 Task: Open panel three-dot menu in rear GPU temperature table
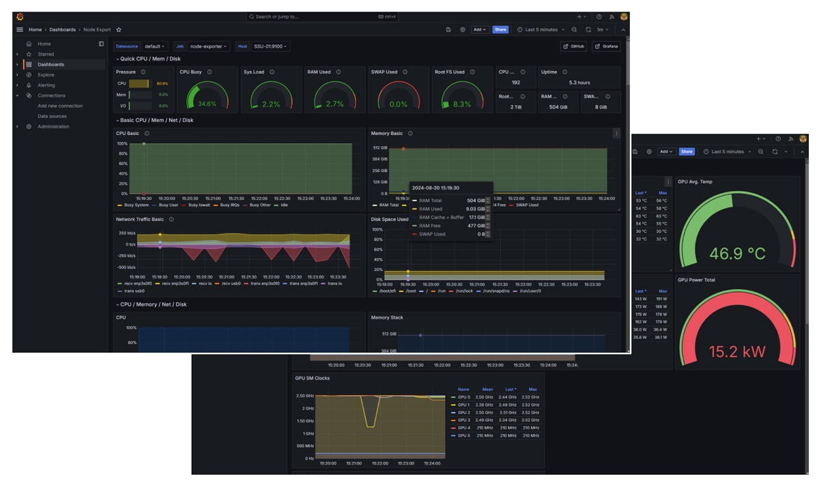[x=668, y=182]
